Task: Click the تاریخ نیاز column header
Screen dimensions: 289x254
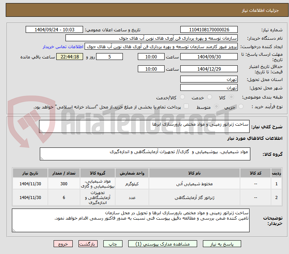Action: pyautogui.click(x=30, y=173)
